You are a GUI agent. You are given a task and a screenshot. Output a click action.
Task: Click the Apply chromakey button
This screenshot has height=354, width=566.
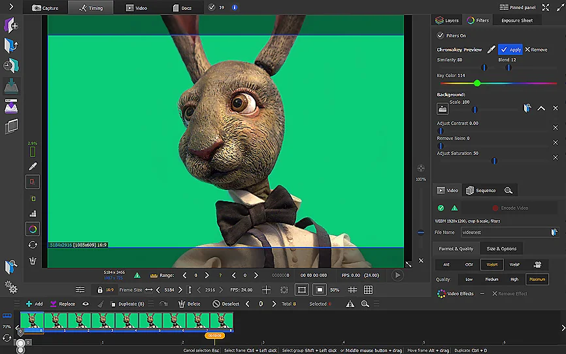(x=510, y=50)
